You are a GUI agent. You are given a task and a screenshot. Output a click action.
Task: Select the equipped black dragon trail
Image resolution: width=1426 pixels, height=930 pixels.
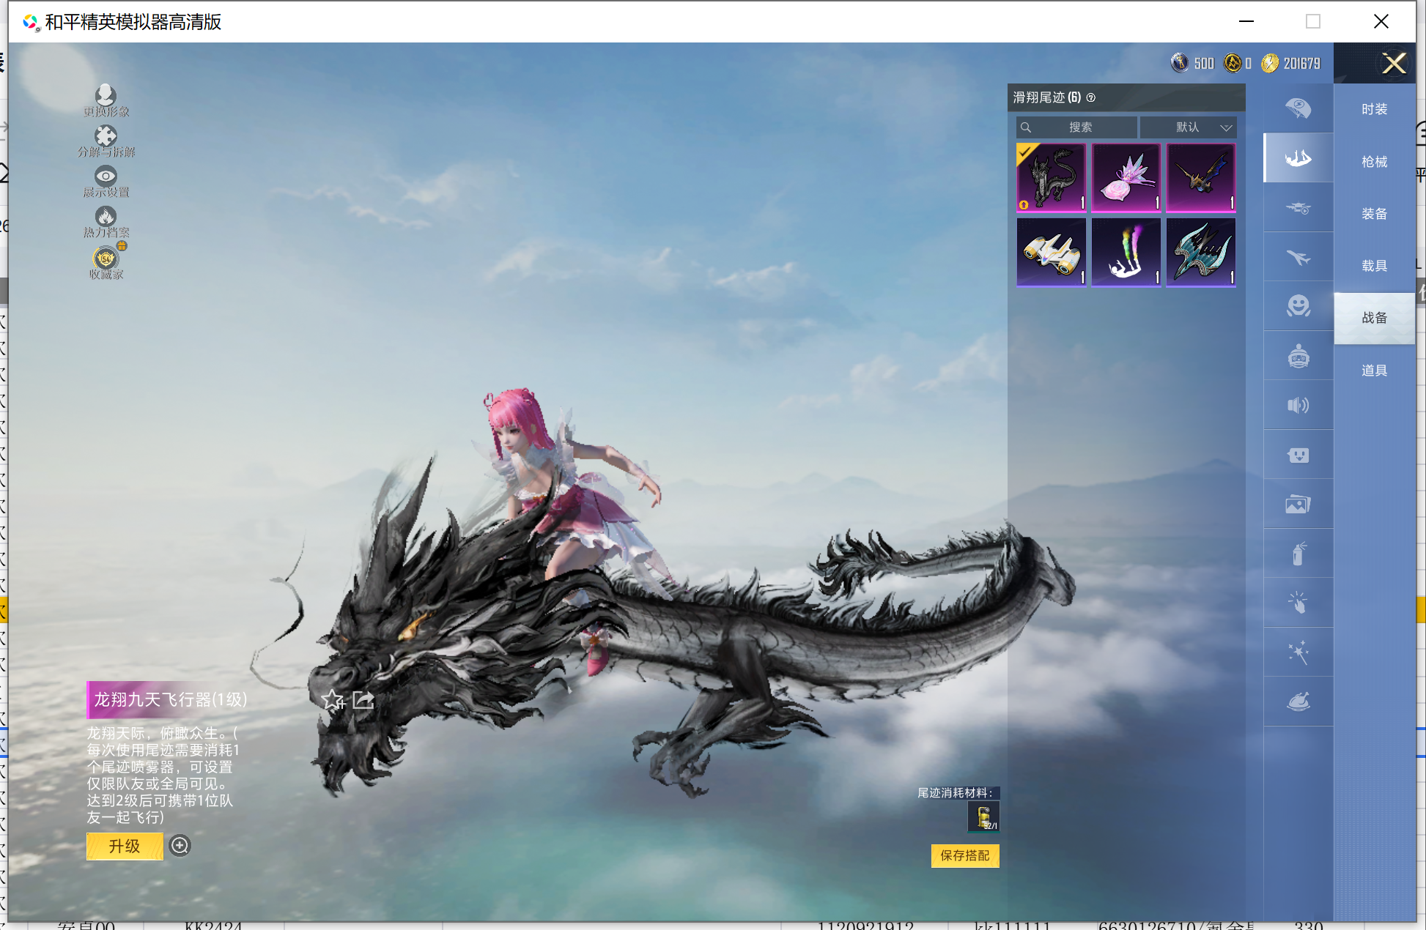(1051, 177)
